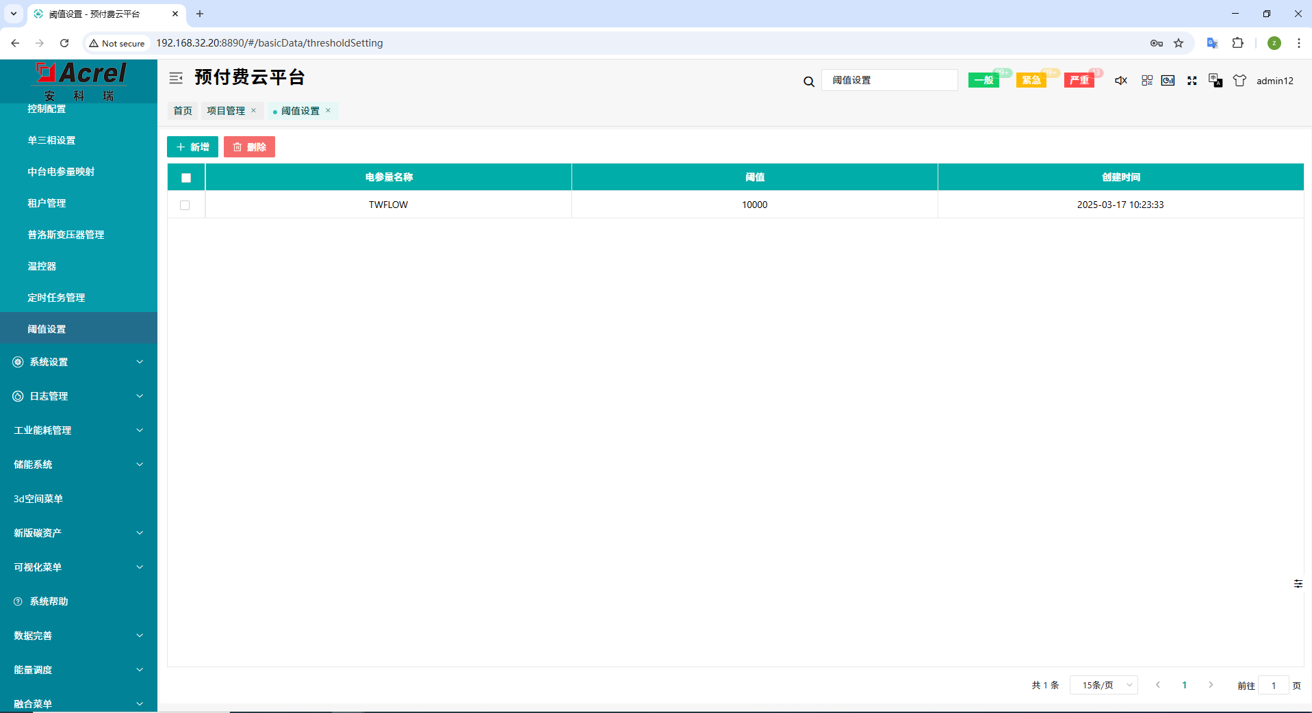The height and width of the screenshot is (713, 1312).
Task: Open the QR code icon
Action: tap(1147, 81)
